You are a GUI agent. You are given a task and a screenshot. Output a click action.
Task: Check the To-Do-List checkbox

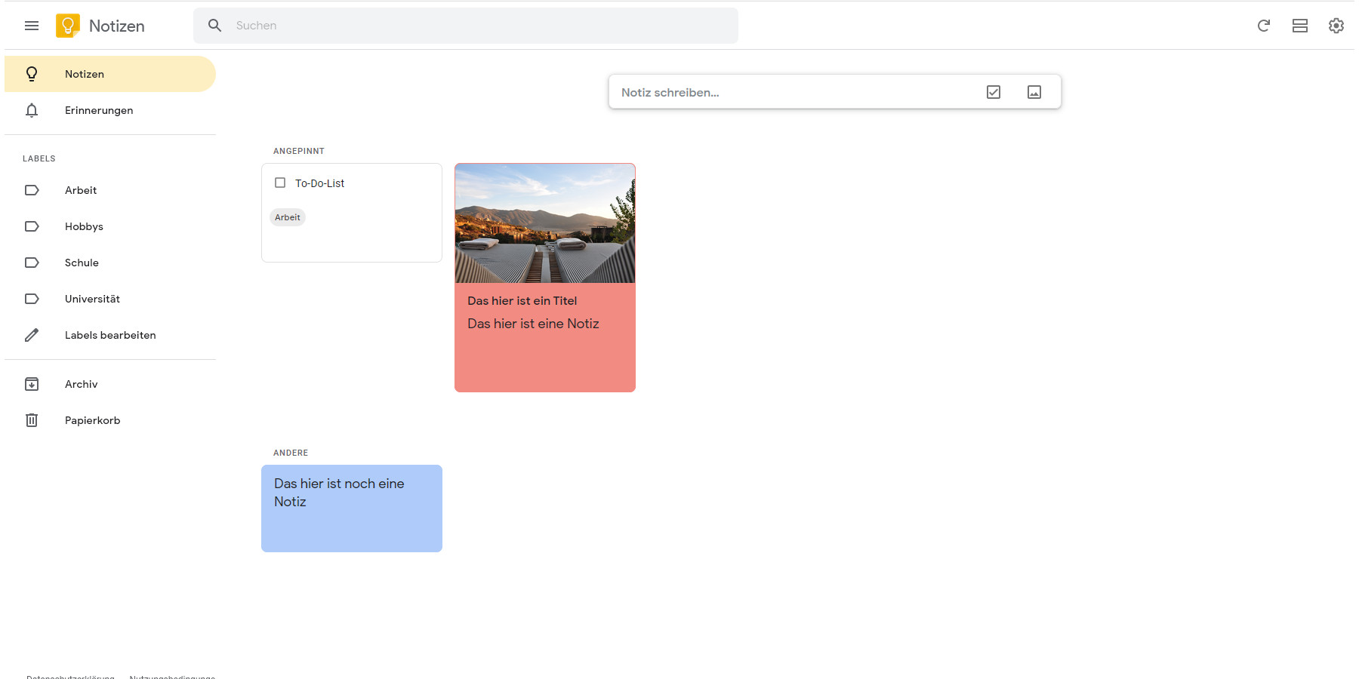coord(280,183)
